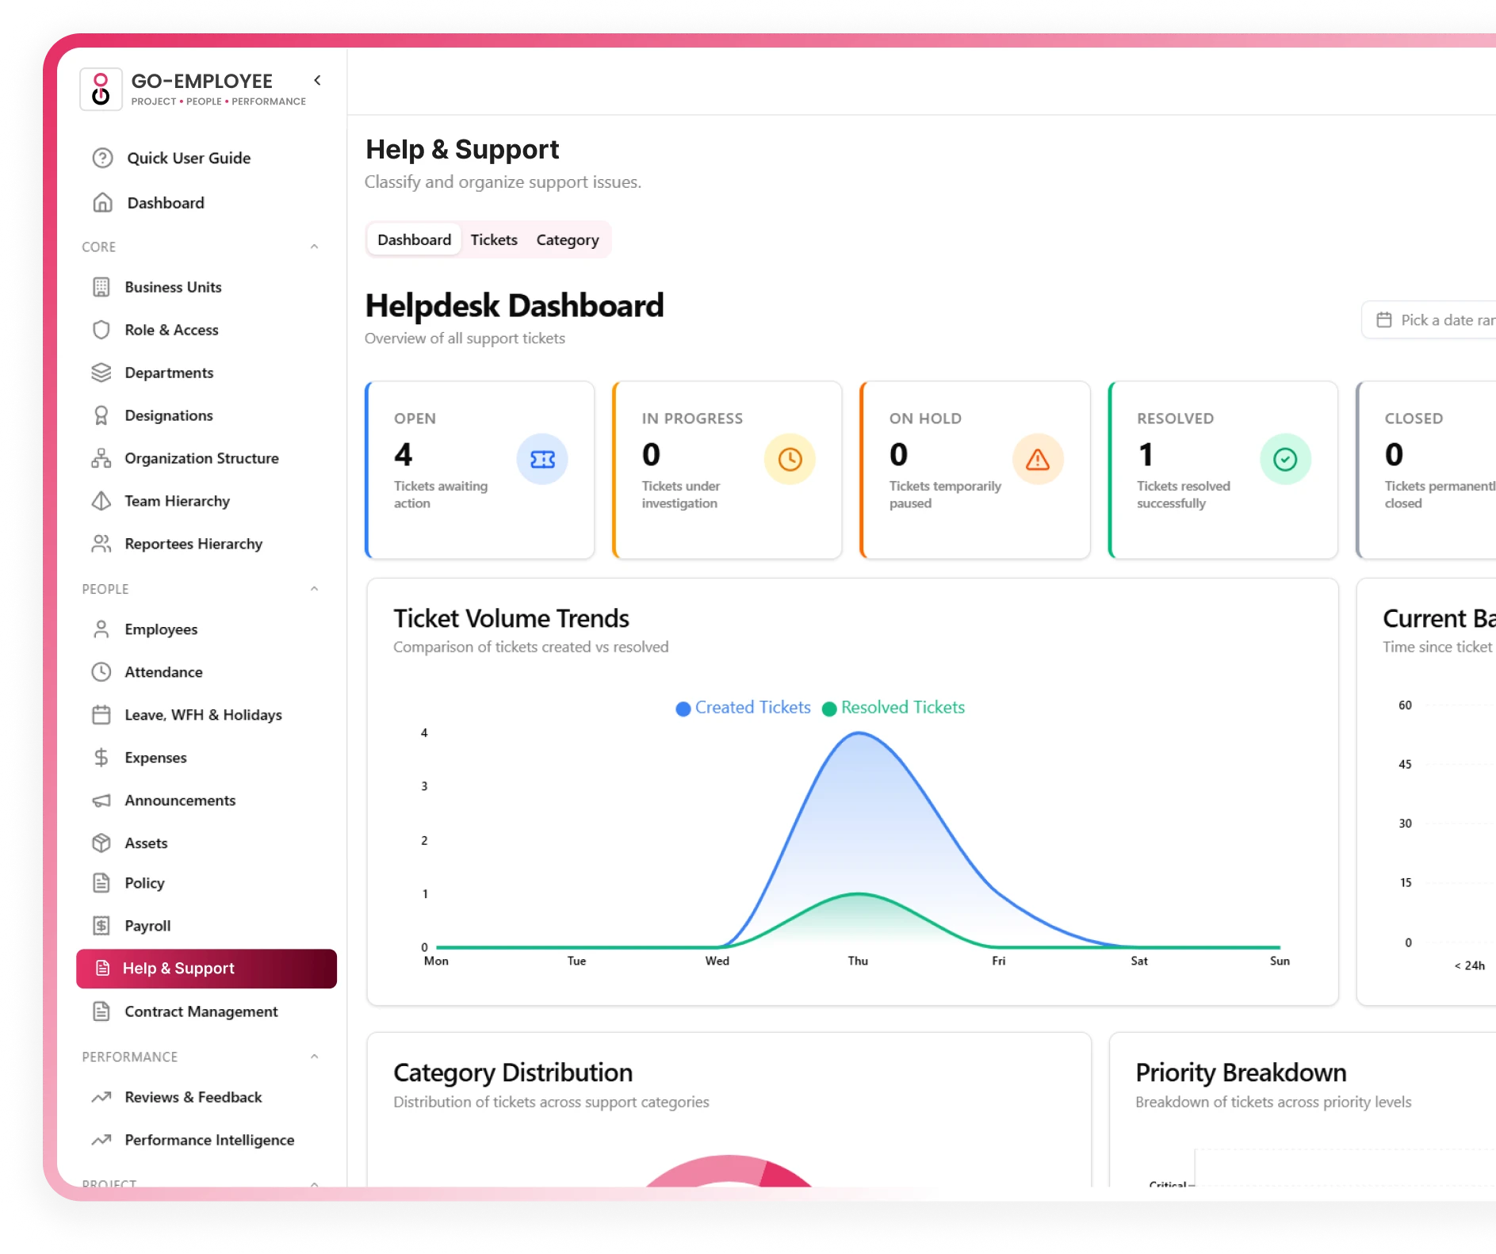This screenshot has height=1254, width=1496.
Task: Click the Resolved tickets card
Action: [x=1222, y=470]
